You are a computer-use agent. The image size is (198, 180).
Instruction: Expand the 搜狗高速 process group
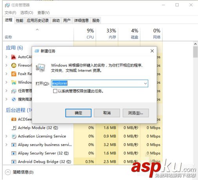pos(6,99)
